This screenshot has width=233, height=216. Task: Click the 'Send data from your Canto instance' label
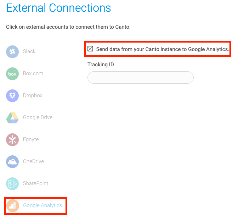pyautogui.click(x=163, y=49)
